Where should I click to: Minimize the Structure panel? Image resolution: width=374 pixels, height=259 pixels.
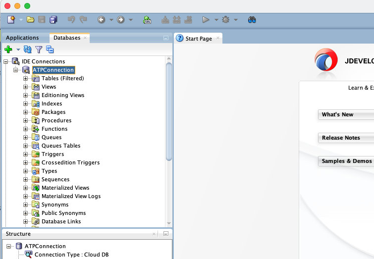[x=166, y=234]
